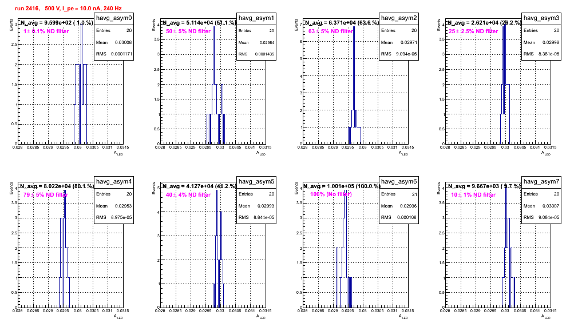Click the A_LED axis title under havg_asym7
The image size is (570, 327).
click(546, 317)
